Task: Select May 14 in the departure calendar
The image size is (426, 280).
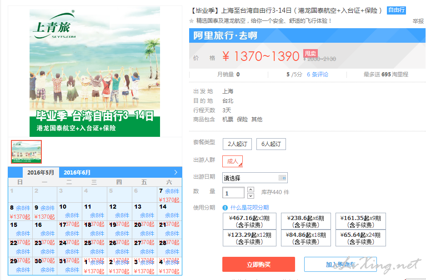Action: pos(169,211)
